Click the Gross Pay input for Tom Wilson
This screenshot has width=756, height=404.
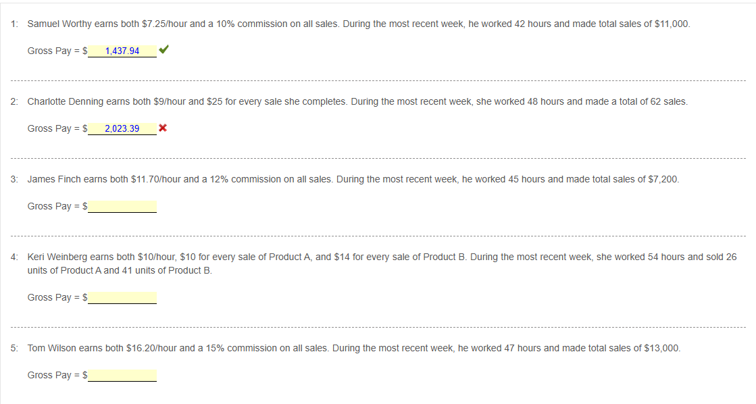[122, 374]
